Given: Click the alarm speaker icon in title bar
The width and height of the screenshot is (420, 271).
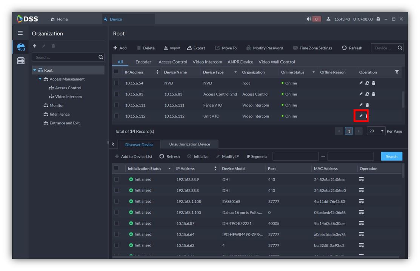Looking at the screenshot, I should [x=309, y=19].
